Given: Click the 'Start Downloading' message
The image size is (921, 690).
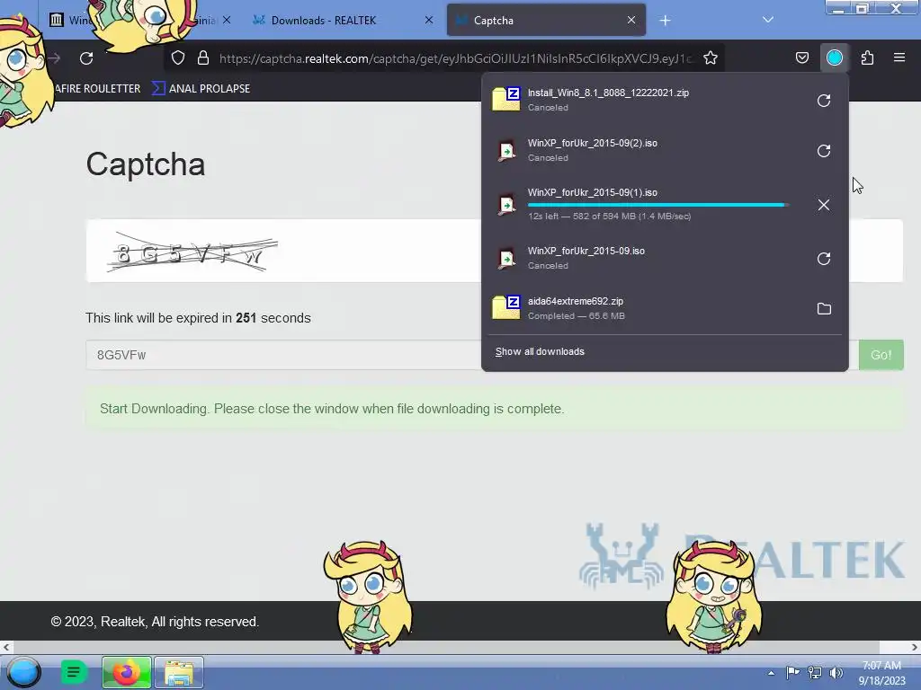Looking at the screenshot, I should 332,409.
